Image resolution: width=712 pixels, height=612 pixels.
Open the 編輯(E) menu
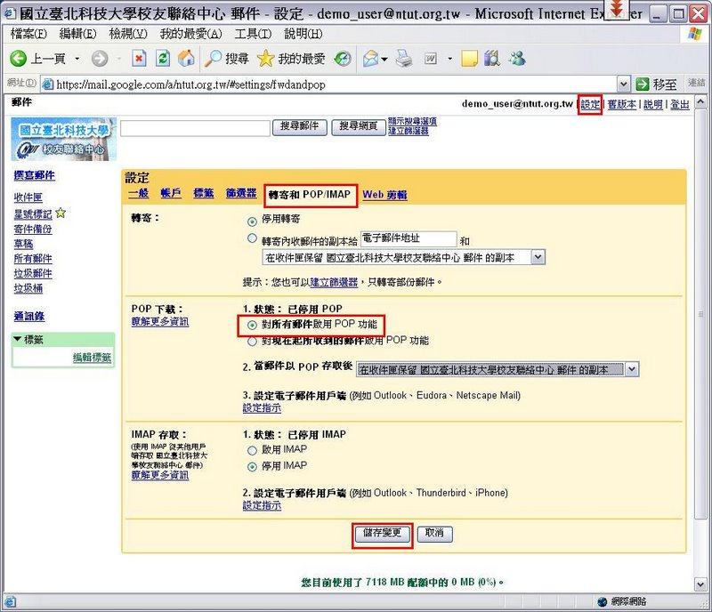pos(77,34)
